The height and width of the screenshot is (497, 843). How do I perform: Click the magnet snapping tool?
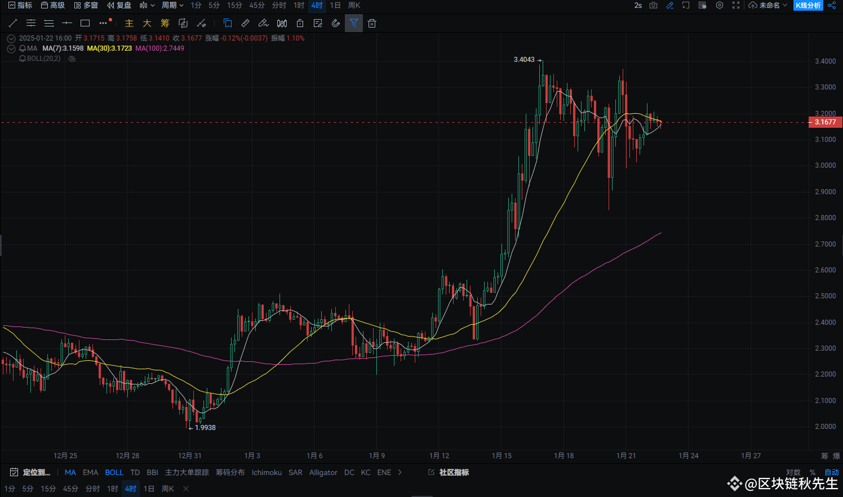tap(336, 23)
